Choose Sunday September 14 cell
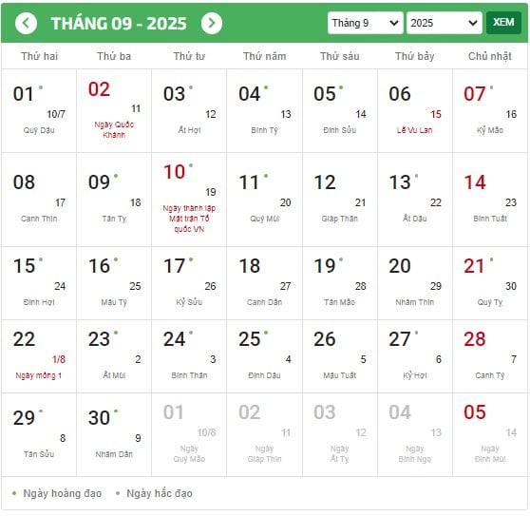 click(490, 200)
